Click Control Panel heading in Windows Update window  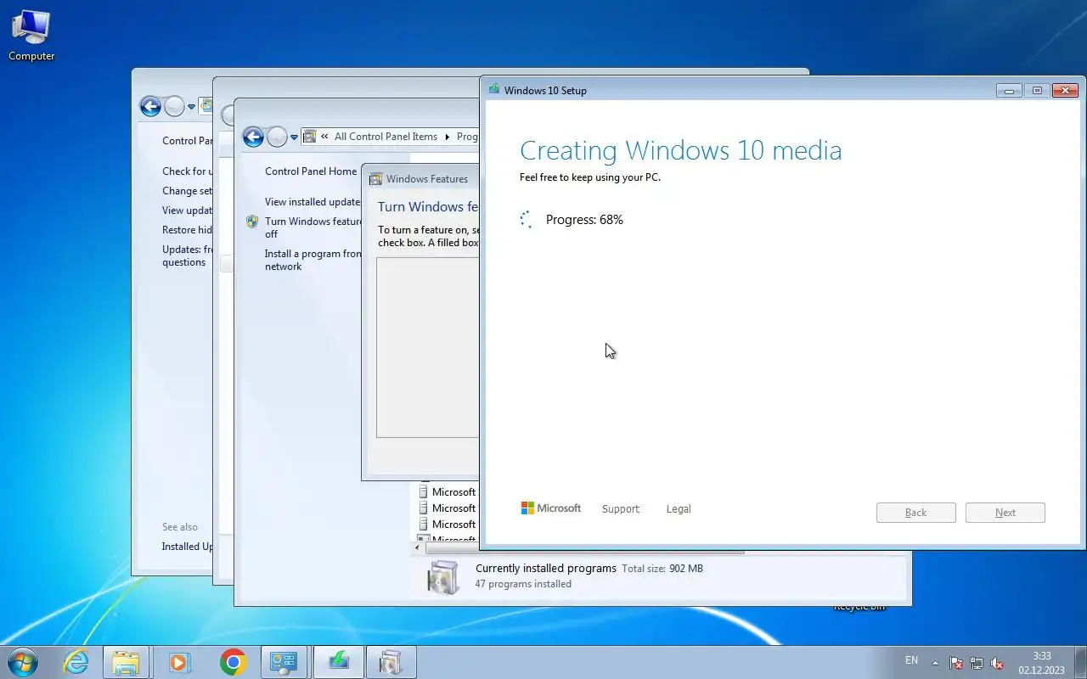point(188,141)
